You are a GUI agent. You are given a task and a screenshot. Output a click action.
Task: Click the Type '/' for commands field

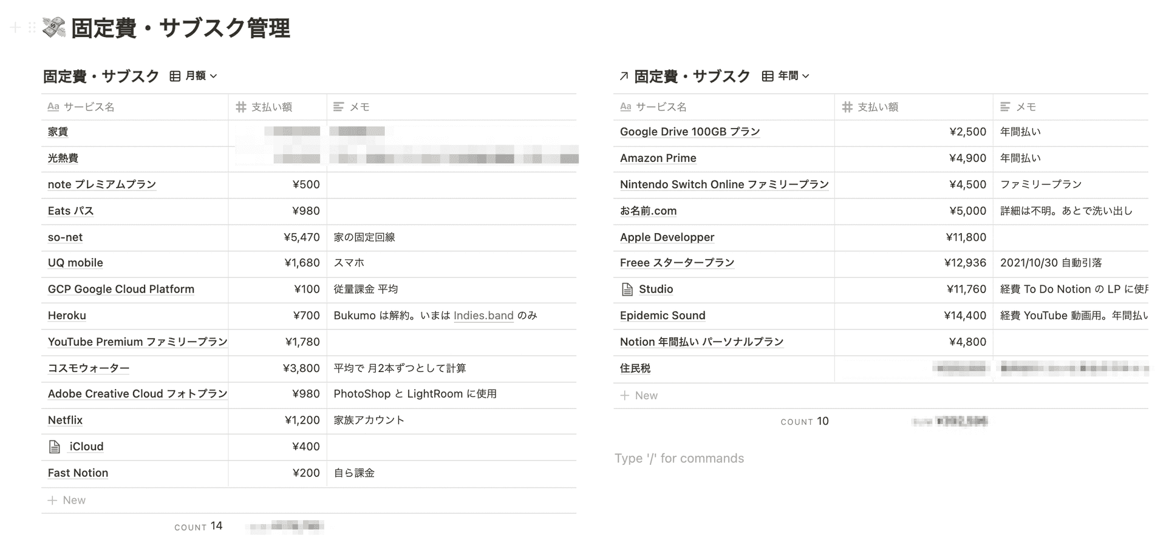(x=679, y=458)
